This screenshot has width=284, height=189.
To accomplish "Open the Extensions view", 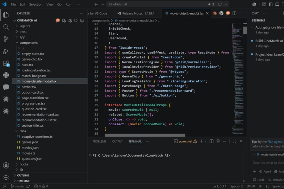I will (6, 63).
